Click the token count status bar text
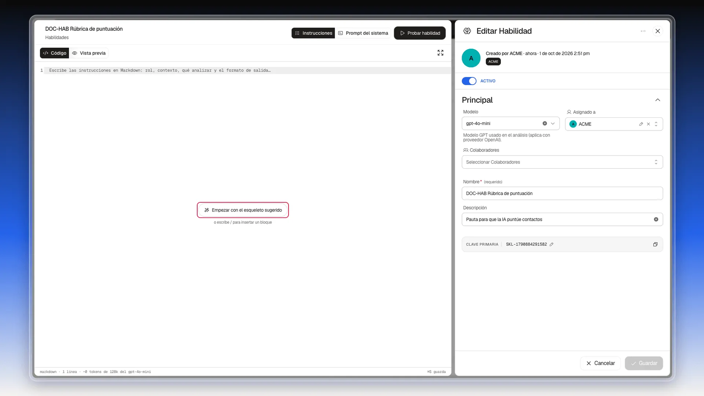704x396 pixels. (117, 372)
